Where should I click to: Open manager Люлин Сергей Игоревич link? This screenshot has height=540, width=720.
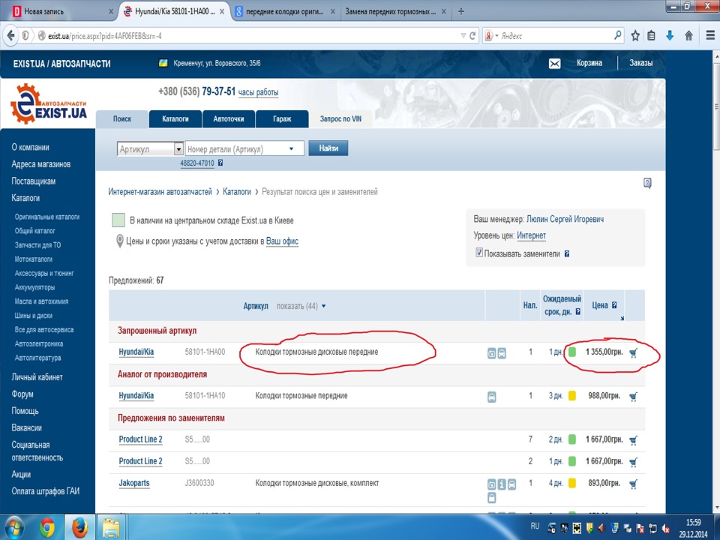(565, 220)
